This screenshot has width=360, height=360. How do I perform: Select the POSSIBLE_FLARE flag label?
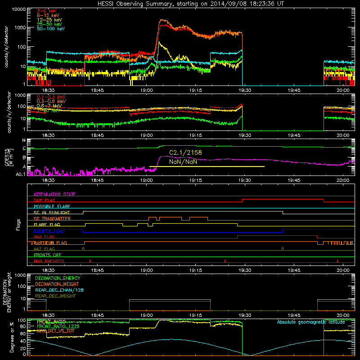click(52, 207)
